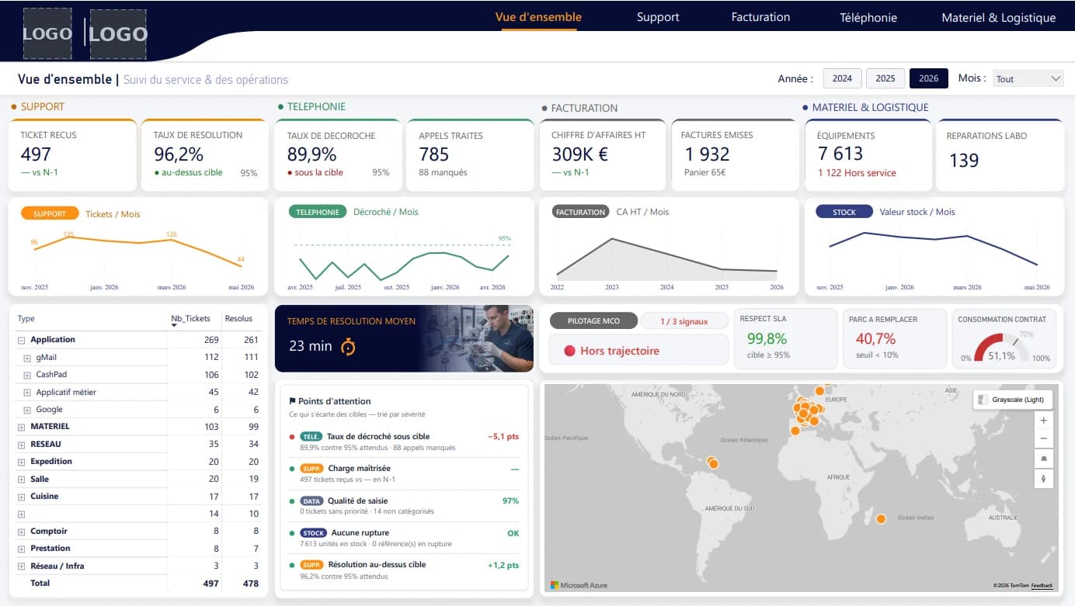This screenshot has height=606, width=1075.
Task: Switch to the Téléphonie tab
Action: [868, 17]
